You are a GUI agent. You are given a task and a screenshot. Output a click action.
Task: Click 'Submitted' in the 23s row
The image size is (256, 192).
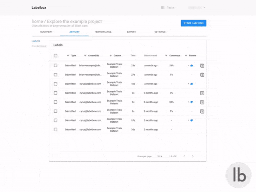70,66
